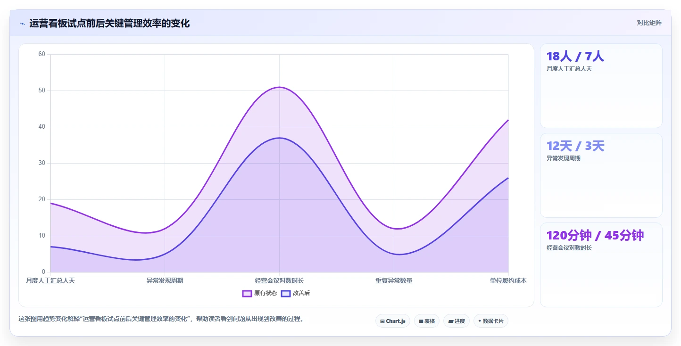Select the 12天 / 3天 stat card
Viewport: 681px width, 346px height.
click(x=601, y=175)
